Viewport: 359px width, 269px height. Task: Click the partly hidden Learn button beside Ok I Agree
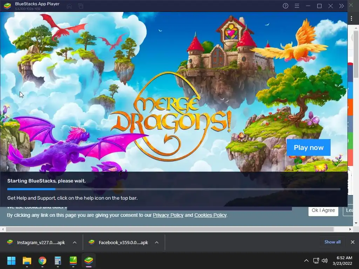click(x=348, y=210)
